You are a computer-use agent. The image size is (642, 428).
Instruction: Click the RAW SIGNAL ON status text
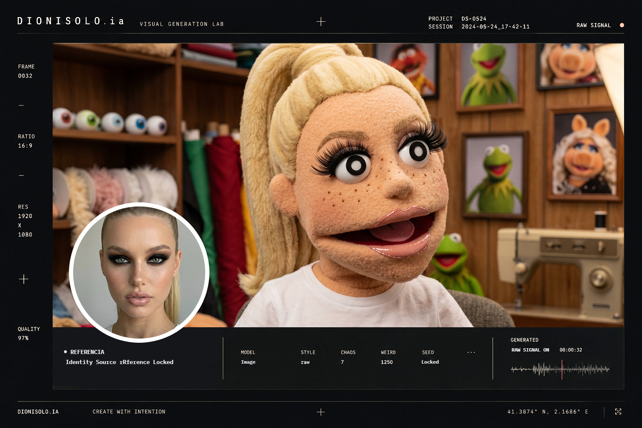530,350
